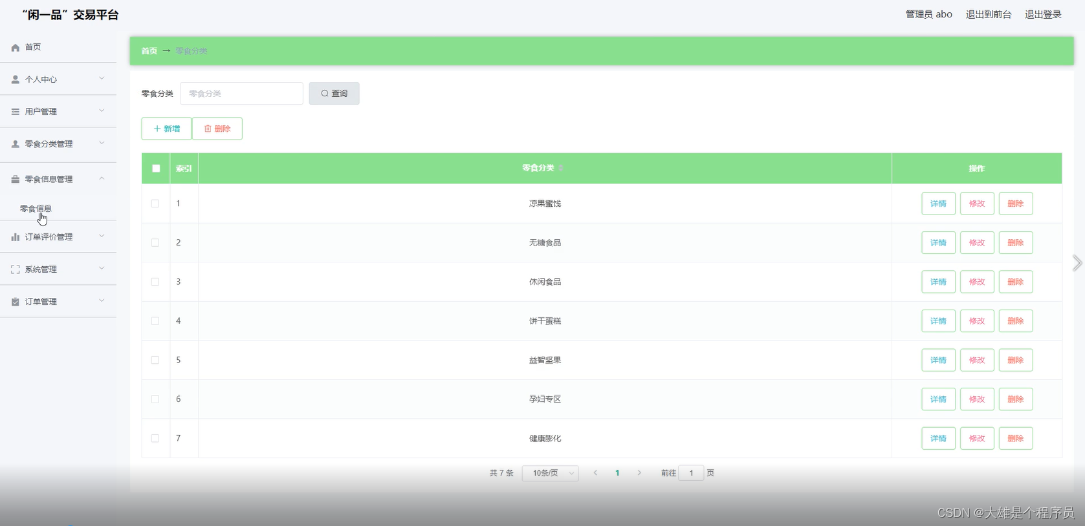Go to the next page arrow in pagination
The width and height of the screenshot is (1085, 526).
639,473
